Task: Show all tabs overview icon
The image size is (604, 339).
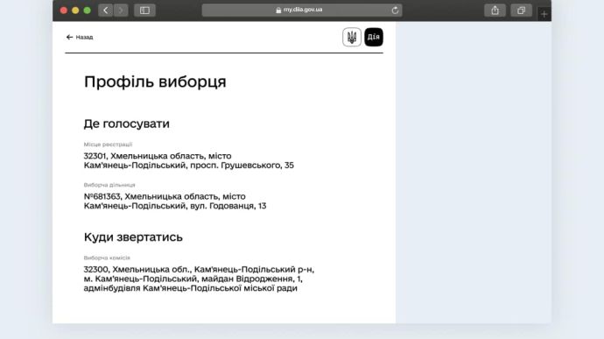Action: tap(521, 11)
